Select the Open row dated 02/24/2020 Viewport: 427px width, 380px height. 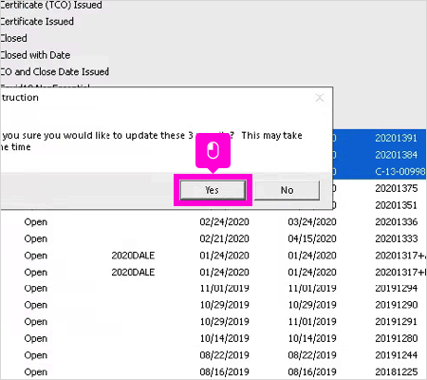pos(213,221)
